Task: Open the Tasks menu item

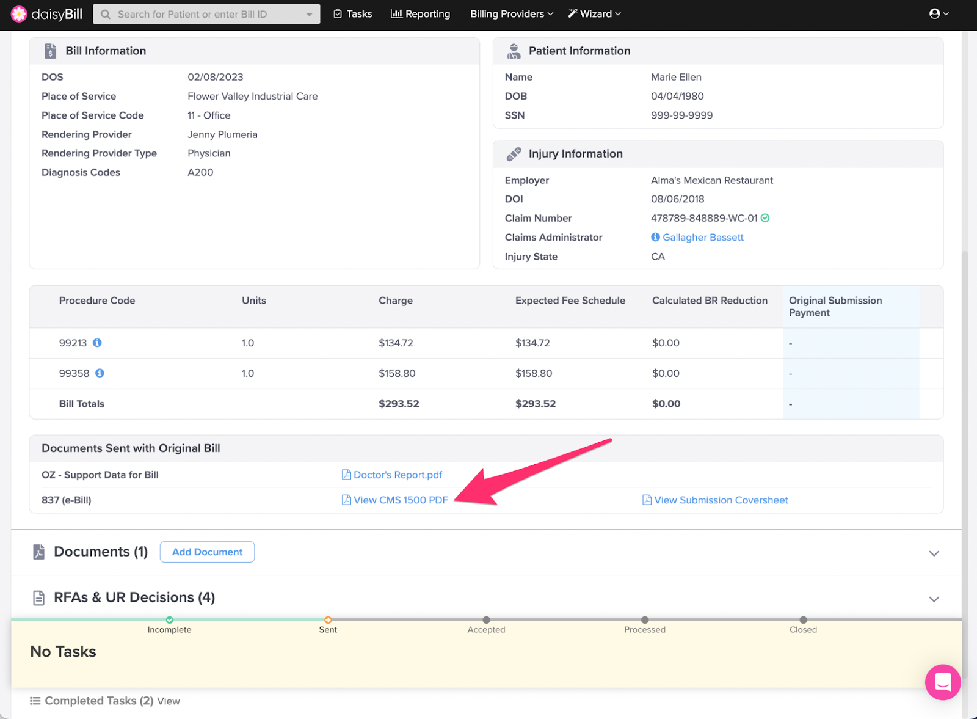Action: pos(353,14)
